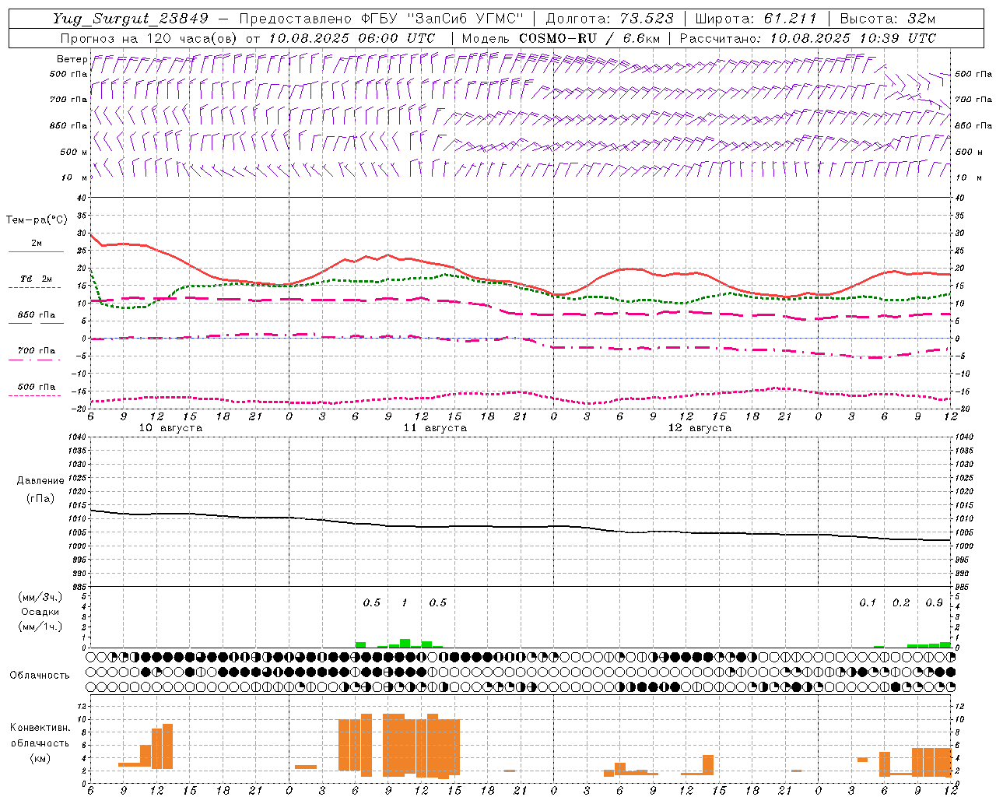This screenshot has height=797, width=996.
Task: Click the 'Рассчитано: 10.08.2025 10:39 UTC' timestamp
Action: coord(808,38)
